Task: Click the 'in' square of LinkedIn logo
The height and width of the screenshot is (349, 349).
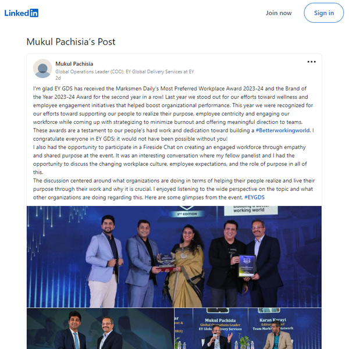Action: [34, 13]
